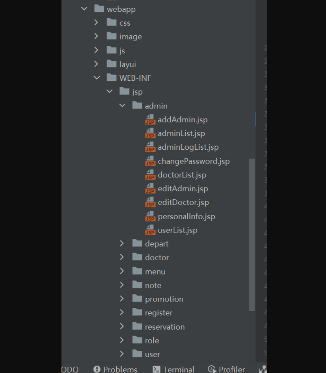The width and height of the screenshot is (326, 373).
Task: Expand the css folder
Action: click(x=97, y=23)
